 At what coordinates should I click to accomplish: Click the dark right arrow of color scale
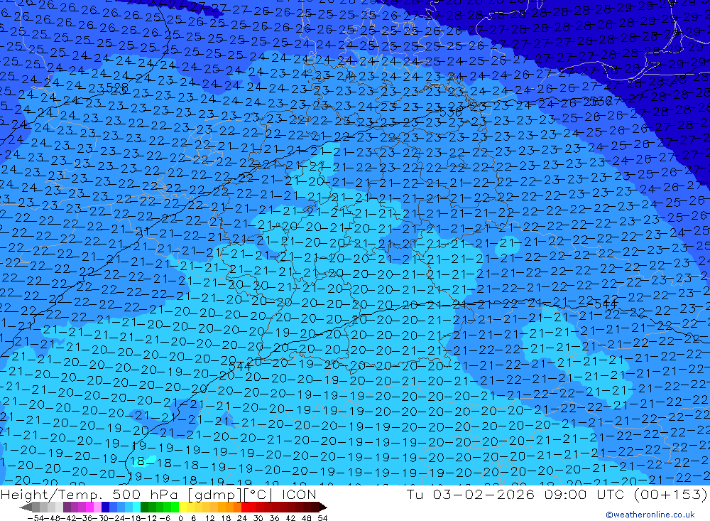pyautogui.click(x=323, y=507)
